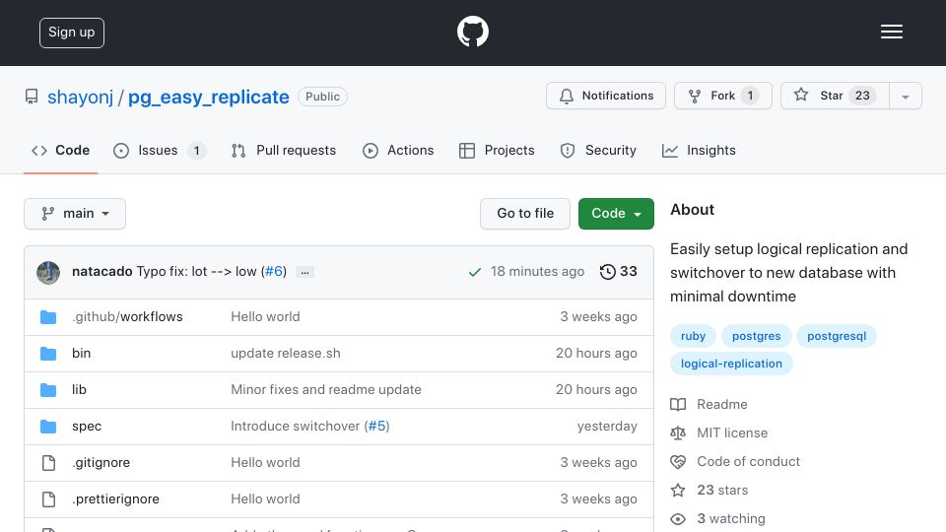
Task: Click the repository icon beside shayonj
Action: tap(32, 97)
